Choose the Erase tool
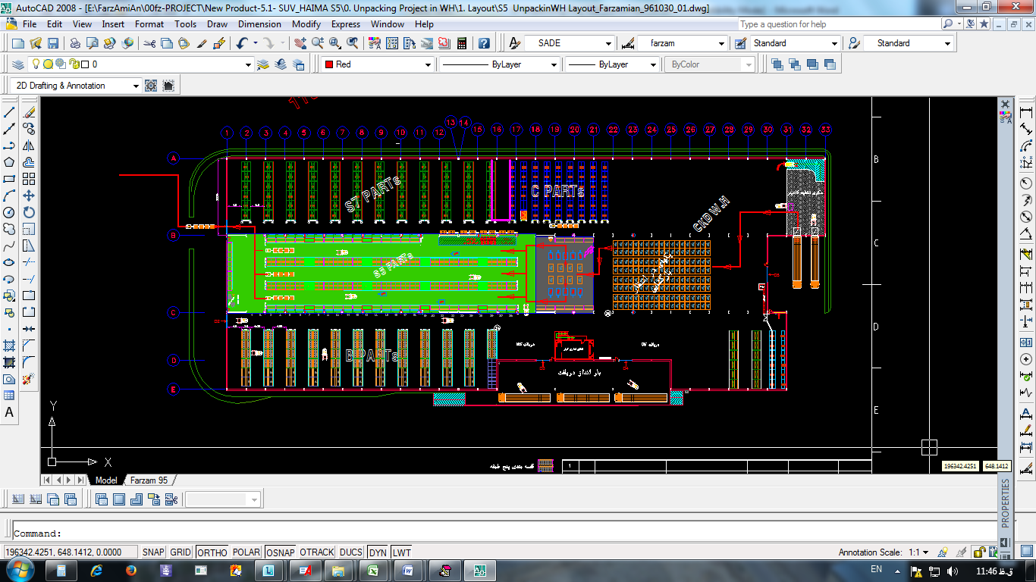 click(29, 112)
